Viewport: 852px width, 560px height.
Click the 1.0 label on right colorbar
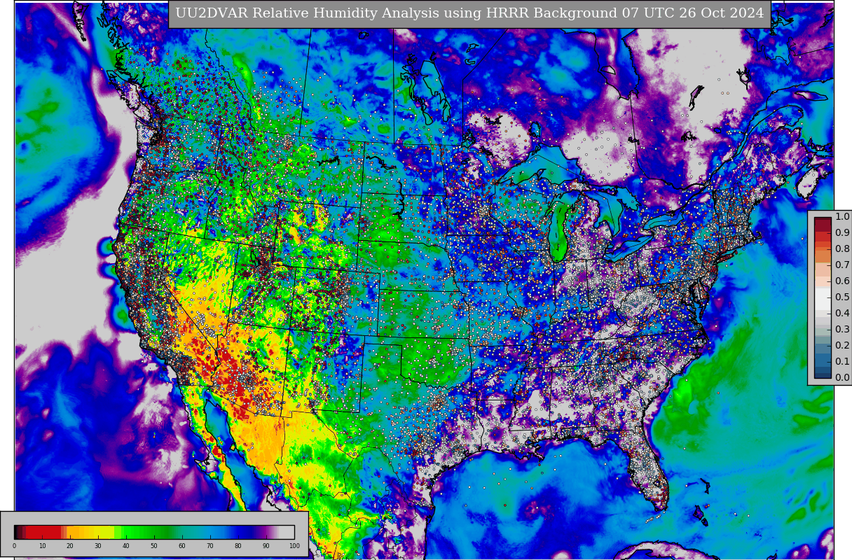point(842,216)
